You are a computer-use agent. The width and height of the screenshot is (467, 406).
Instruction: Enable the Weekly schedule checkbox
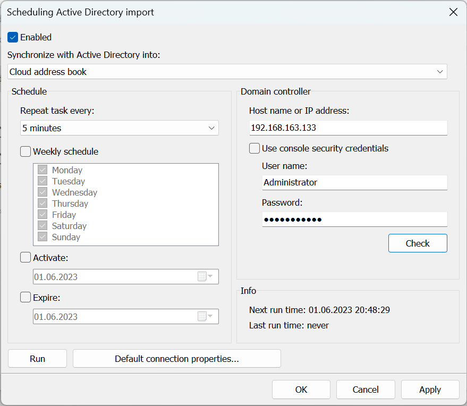[x=26, y=151]
